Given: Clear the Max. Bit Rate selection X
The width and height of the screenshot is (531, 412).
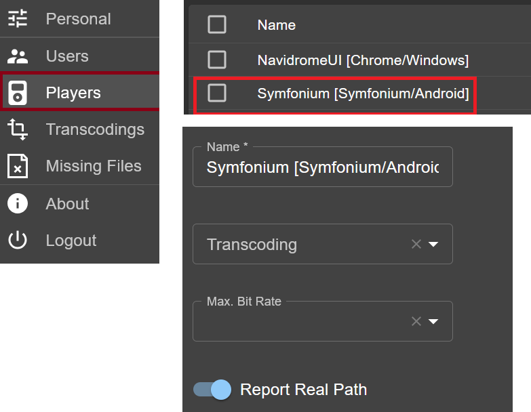Looking at the screenshot, I should click(416, 321).
